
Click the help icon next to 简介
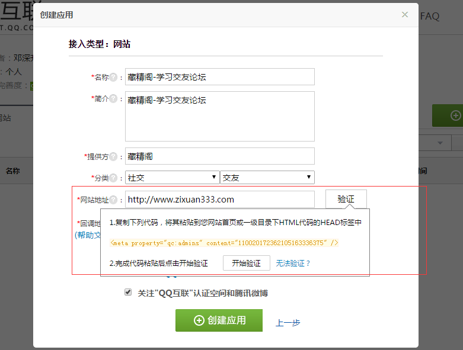coord(113,98)
